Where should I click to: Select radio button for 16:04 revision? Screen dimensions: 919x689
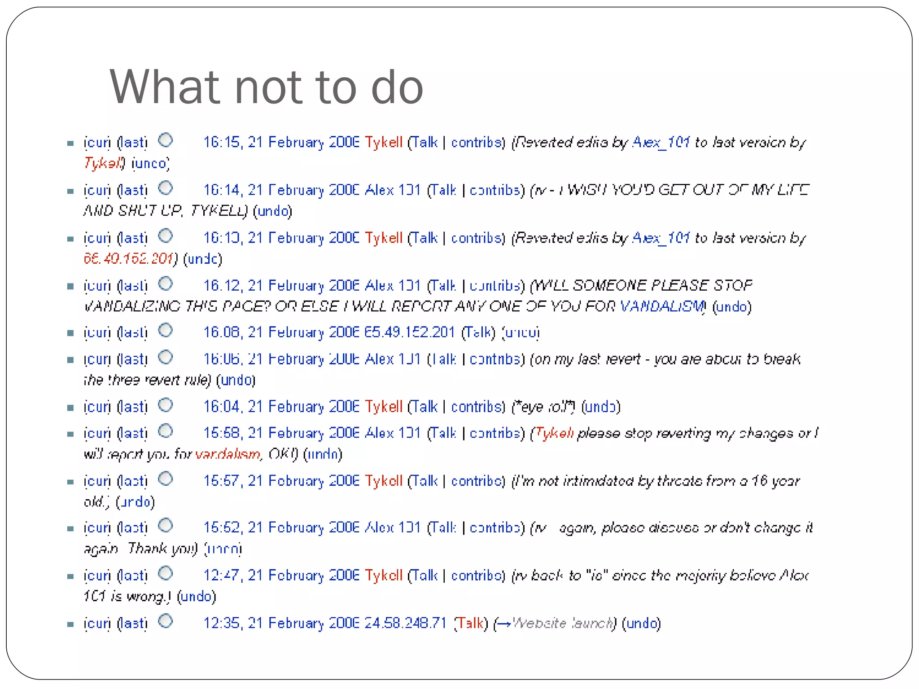[166, 405]
